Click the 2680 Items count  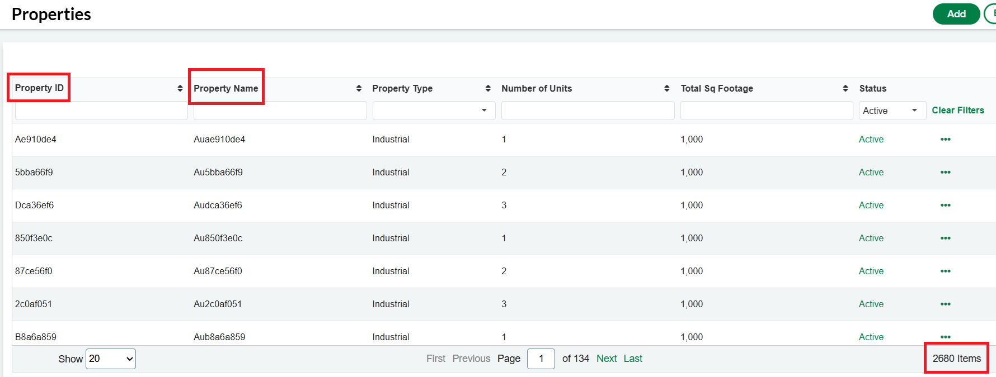click(956, 359)
